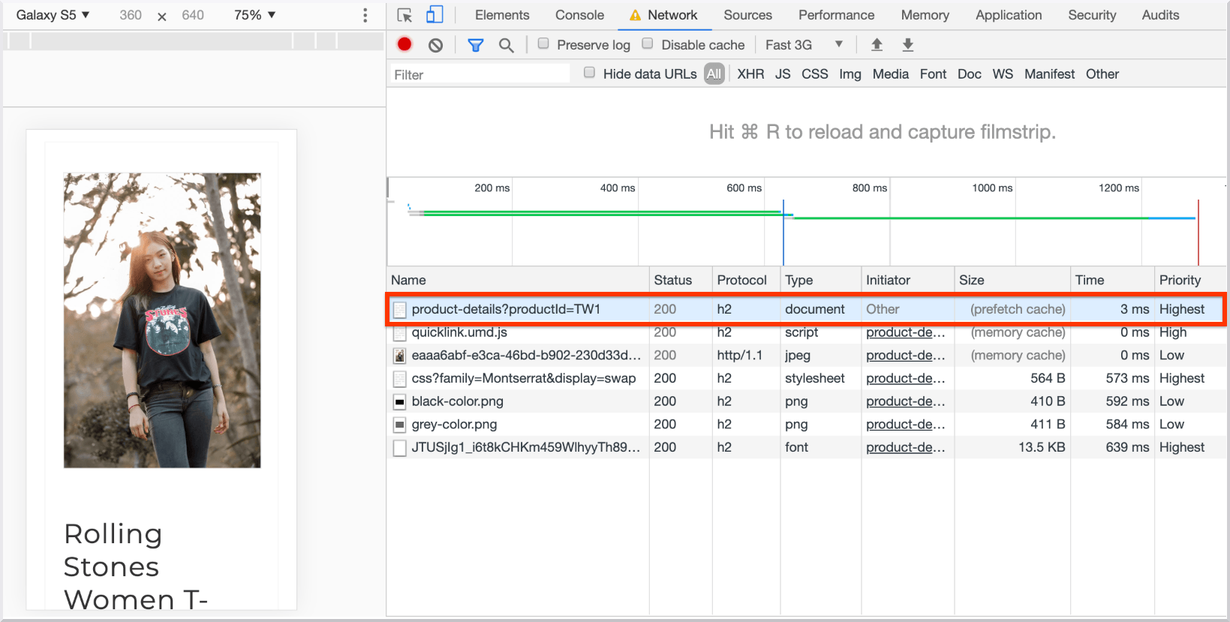This screenshot has height=622, width=1230.
Task: Open initiator link for JTUSjIg1 font request
Action: (x=906, y=447)
